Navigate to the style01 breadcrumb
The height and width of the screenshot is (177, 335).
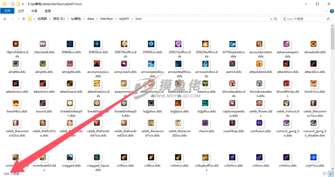tap(124, 19)
